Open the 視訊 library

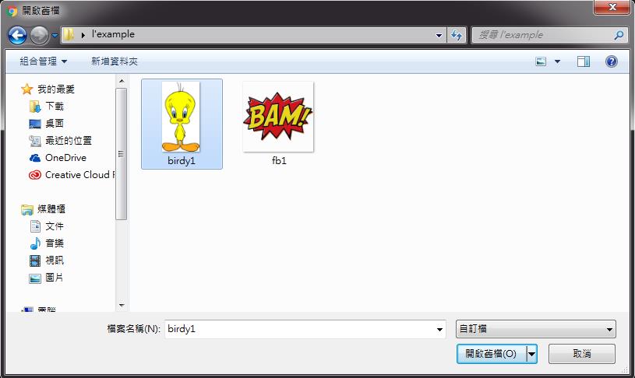(55, 261)
